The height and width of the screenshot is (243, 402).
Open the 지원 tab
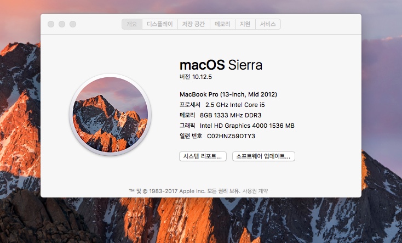245,24
